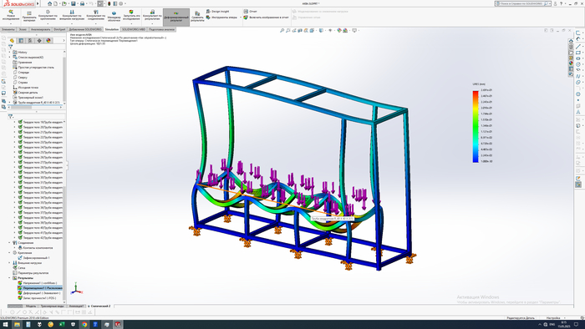This screenshot has width=585, height=329.
Task: Expand the History node in feature tree
Action: click(x=10, y=52)
